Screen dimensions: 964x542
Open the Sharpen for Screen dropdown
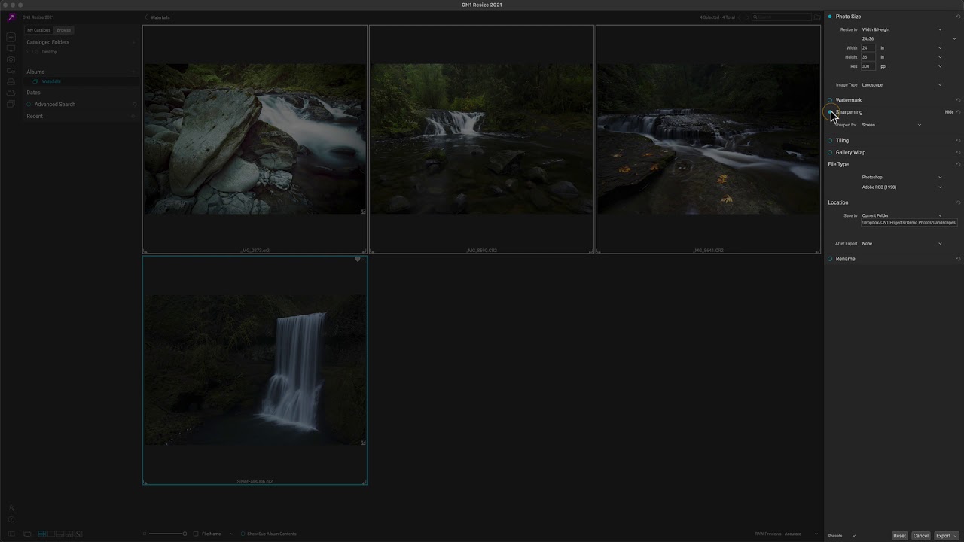pyautogui.click(x=892, y=125)
